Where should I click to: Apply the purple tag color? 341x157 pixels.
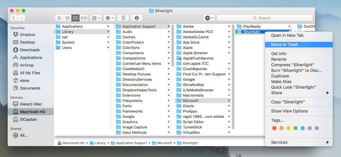coord(310,128)
